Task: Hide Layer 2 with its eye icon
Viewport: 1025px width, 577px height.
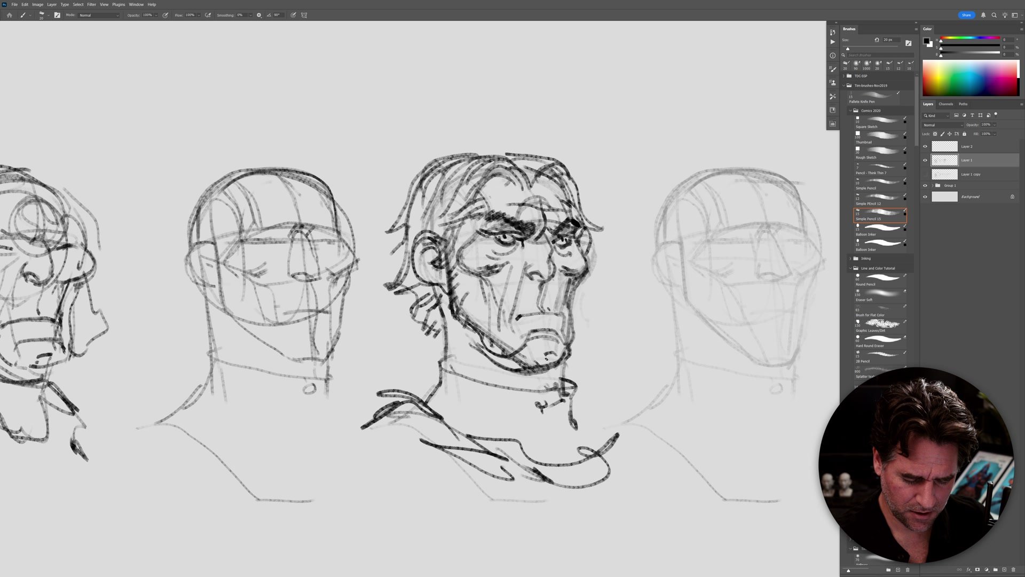Action: point(925,146)
